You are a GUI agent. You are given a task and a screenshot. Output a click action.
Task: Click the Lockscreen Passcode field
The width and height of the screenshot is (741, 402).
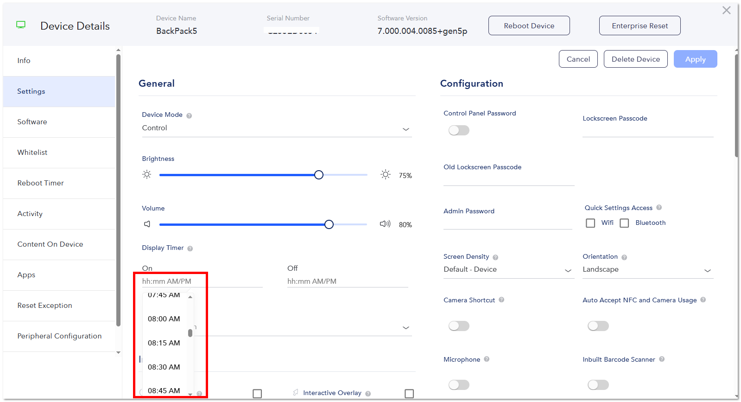[647, 130]
